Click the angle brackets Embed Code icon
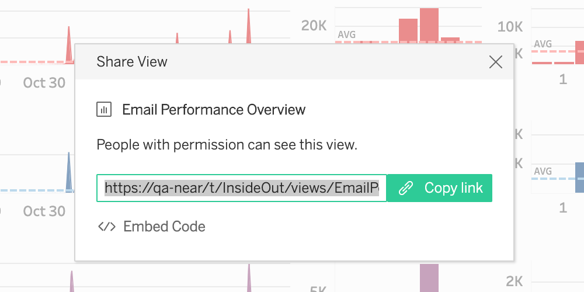 107,227
